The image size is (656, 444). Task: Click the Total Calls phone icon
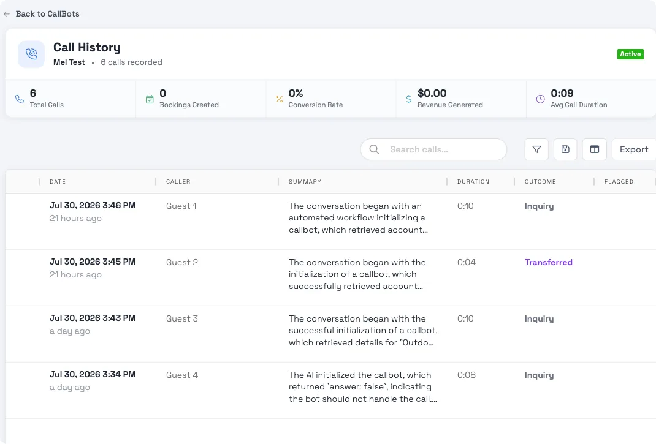pos(19,99)
